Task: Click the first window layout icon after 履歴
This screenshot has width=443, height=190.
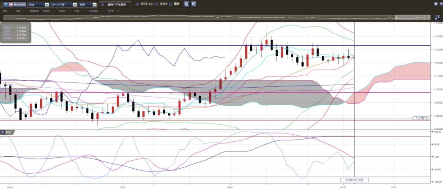Action: tap(186, 4)
